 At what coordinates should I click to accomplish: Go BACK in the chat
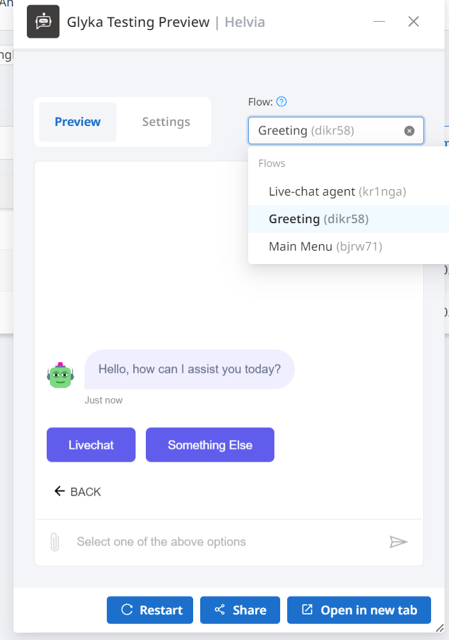(x=77, y=492)
